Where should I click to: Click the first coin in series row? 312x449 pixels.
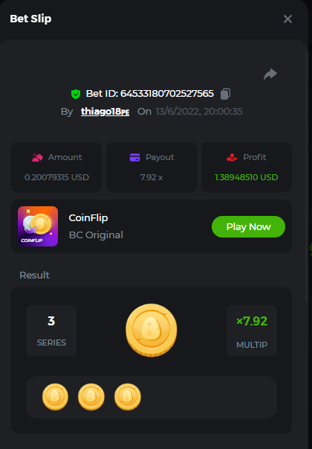coord(55,397)
